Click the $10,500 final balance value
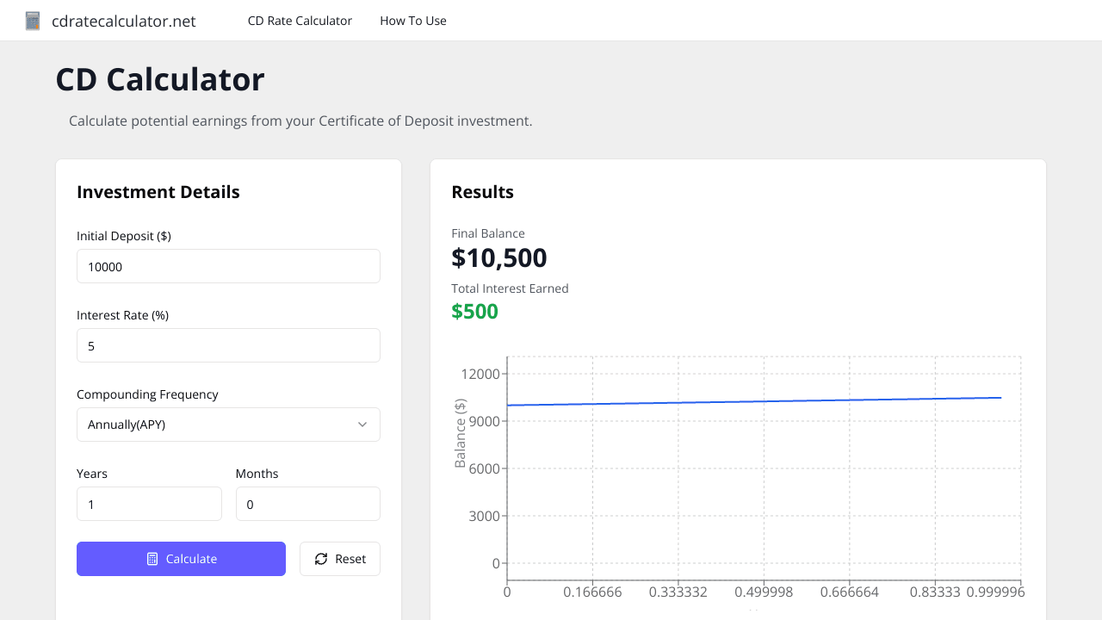Image resolution: width=1102 pixels, height=620 pixels. tap(499, 257)
